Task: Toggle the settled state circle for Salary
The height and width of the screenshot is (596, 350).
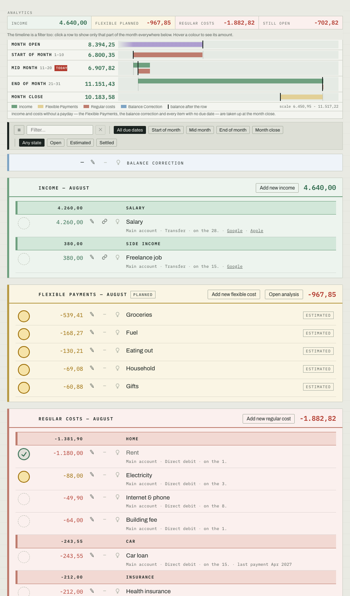Action: coord(24,223)
